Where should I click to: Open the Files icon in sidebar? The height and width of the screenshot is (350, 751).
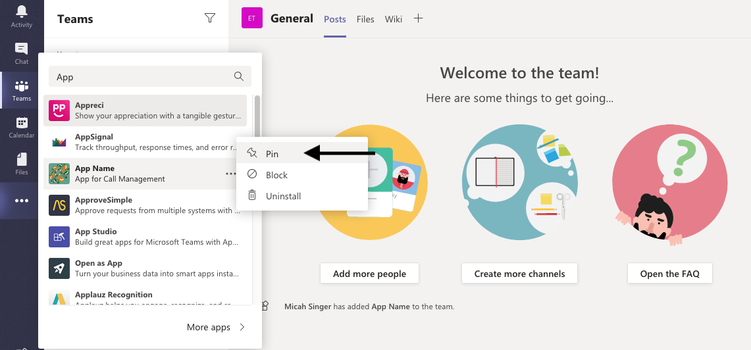(x=22, y=159)
